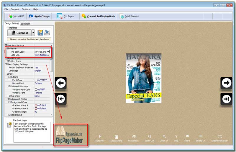
Task: Expand the Background node at the bottom
Action: [9, 115]
